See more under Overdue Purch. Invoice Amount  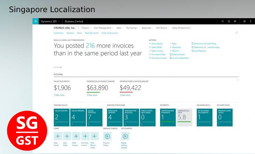[x=125, y=95]
